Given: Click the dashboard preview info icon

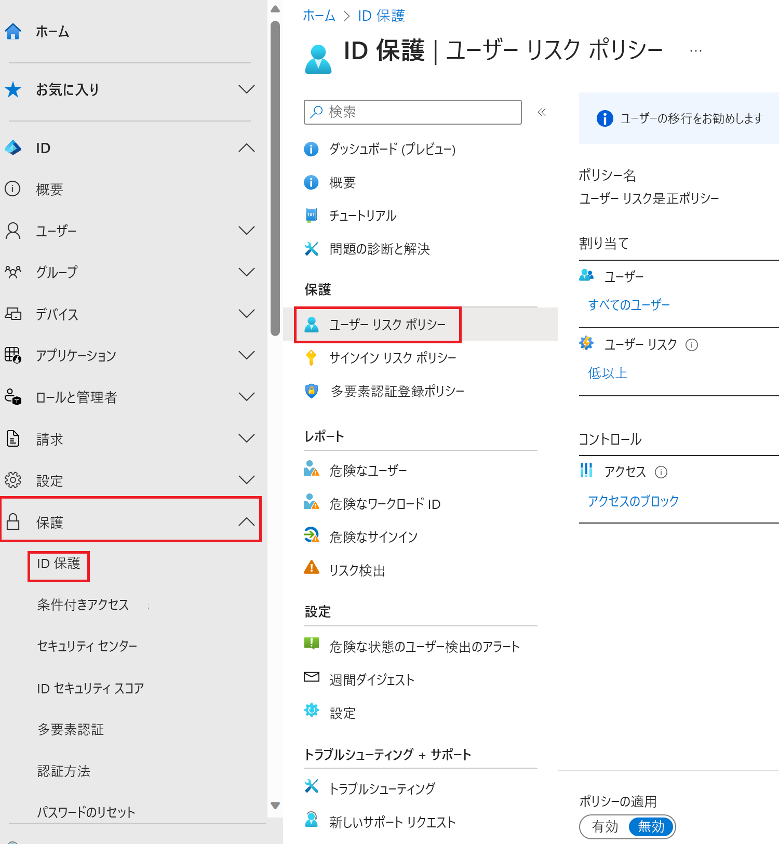Looking at the screenshot, I should 311,149.
